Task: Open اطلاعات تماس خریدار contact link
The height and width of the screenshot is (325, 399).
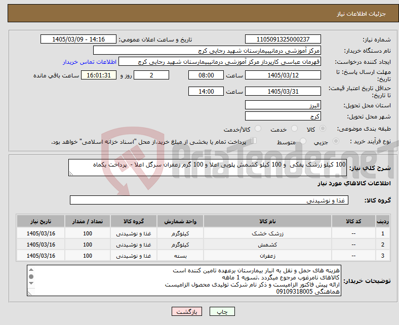Action: 90,62
